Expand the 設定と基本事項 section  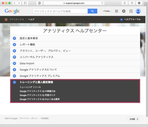[x=75, y=38]
